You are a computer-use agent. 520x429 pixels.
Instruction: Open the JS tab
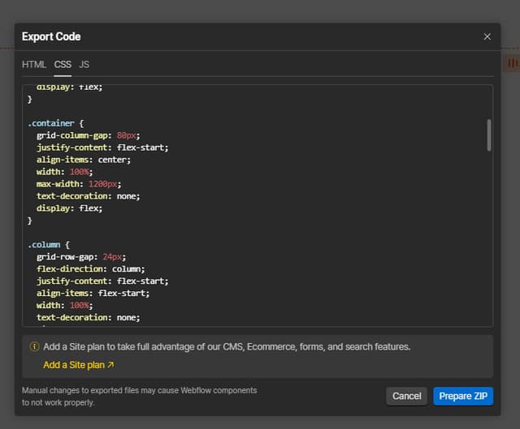[x=84, y=64]
